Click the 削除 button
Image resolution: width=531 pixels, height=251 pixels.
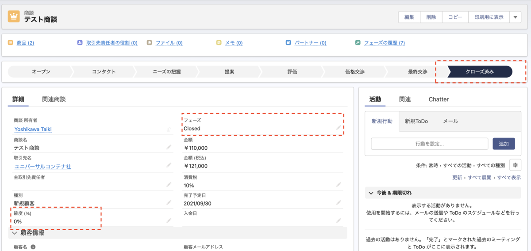pyautogui.click(x=431, y=17)
